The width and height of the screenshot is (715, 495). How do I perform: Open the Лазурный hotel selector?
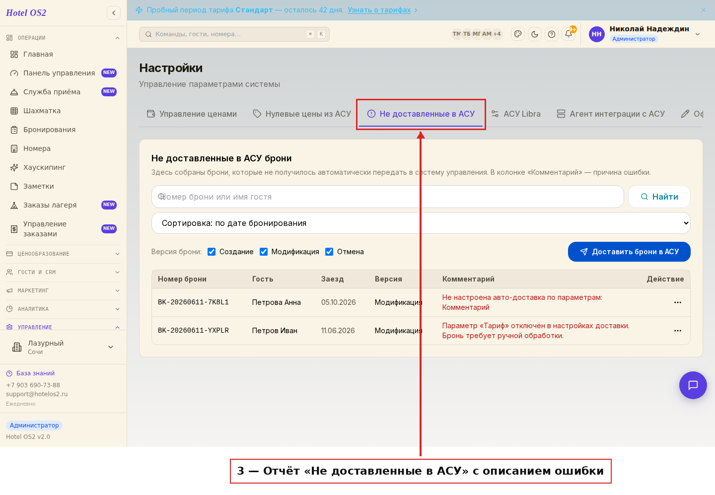64,347
